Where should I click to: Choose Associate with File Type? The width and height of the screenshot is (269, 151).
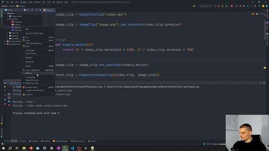(x=38, y=33)
